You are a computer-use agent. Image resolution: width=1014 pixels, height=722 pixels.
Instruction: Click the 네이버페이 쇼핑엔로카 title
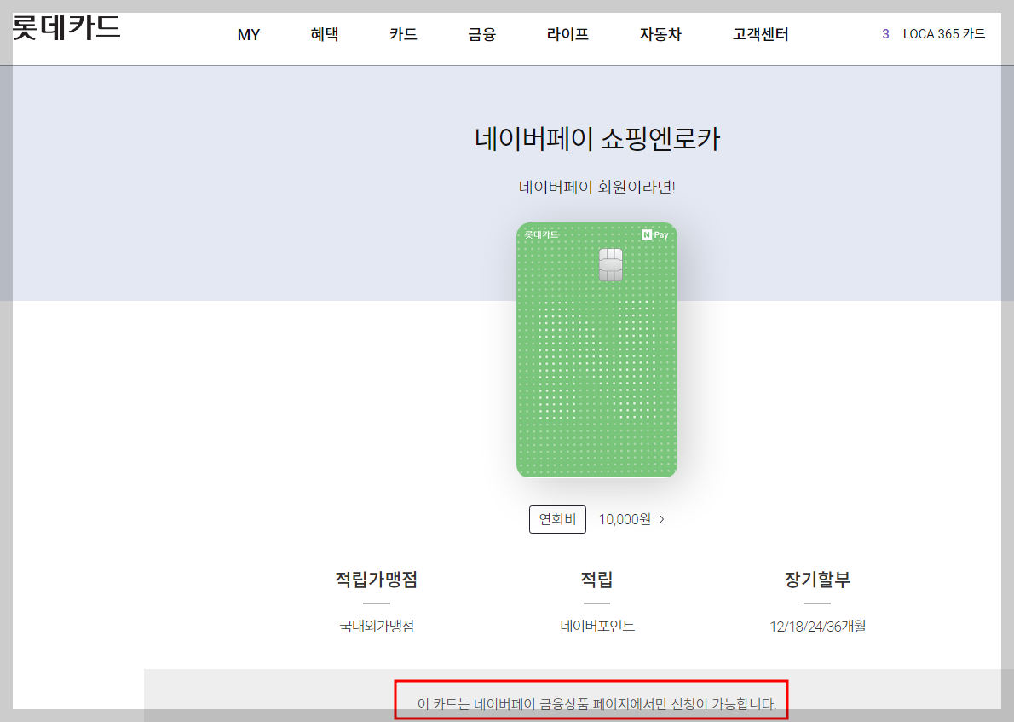(596, 138)
